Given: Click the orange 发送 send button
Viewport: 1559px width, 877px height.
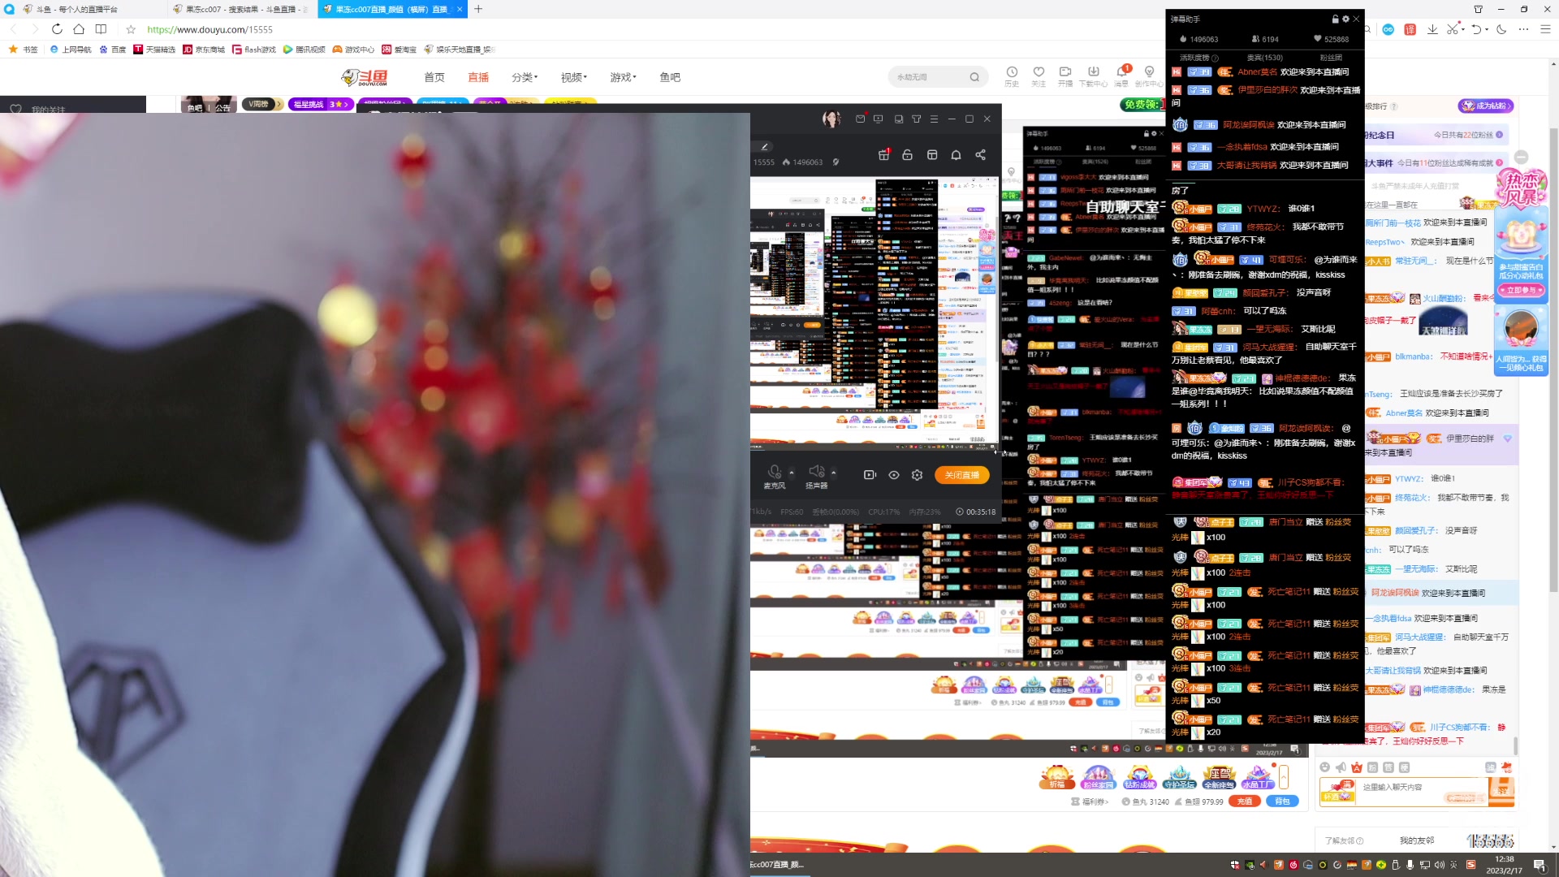Looking at the screenshot, I should click(1501, 791).
